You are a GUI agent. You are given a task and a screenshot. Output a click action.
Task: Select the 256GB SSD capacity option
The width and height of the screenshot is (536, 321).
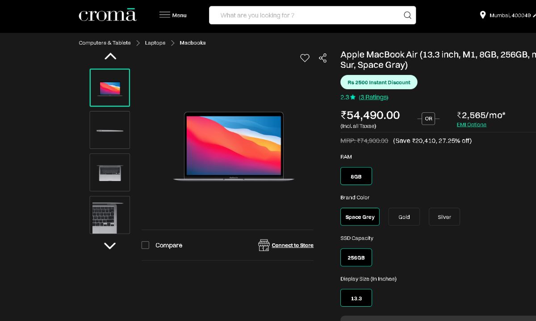[356, 258]
